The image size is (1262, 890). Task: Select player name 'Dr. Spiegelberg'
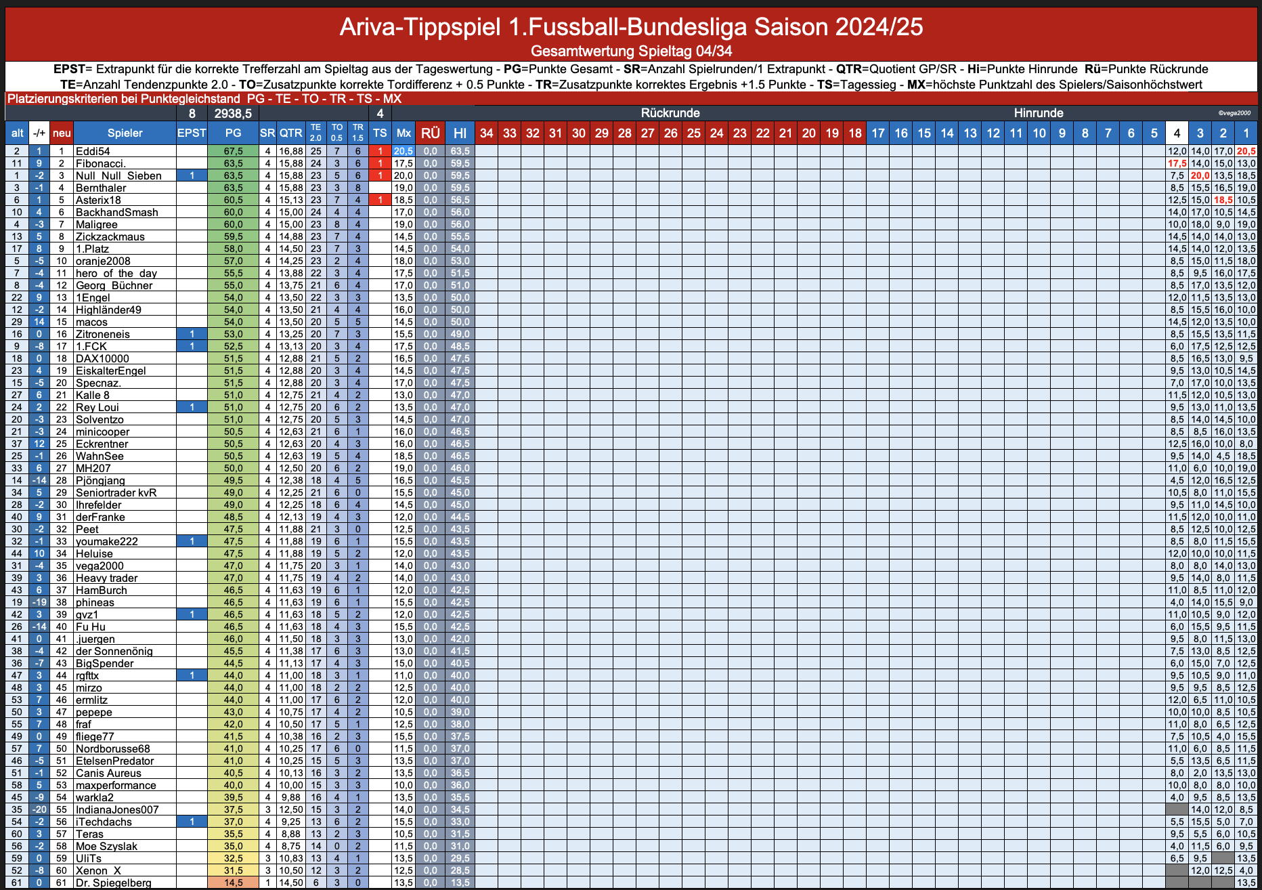pyautogui.click(x=113, y=883)
